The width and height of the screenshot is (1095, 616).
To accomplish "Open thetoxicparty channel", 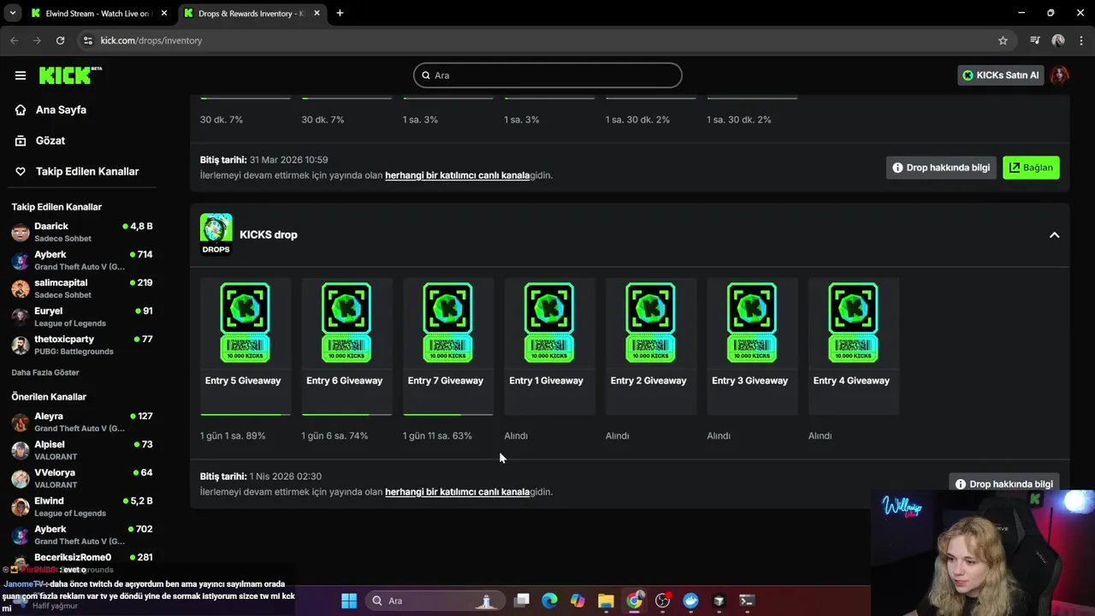I will click(x=82, y=345).
